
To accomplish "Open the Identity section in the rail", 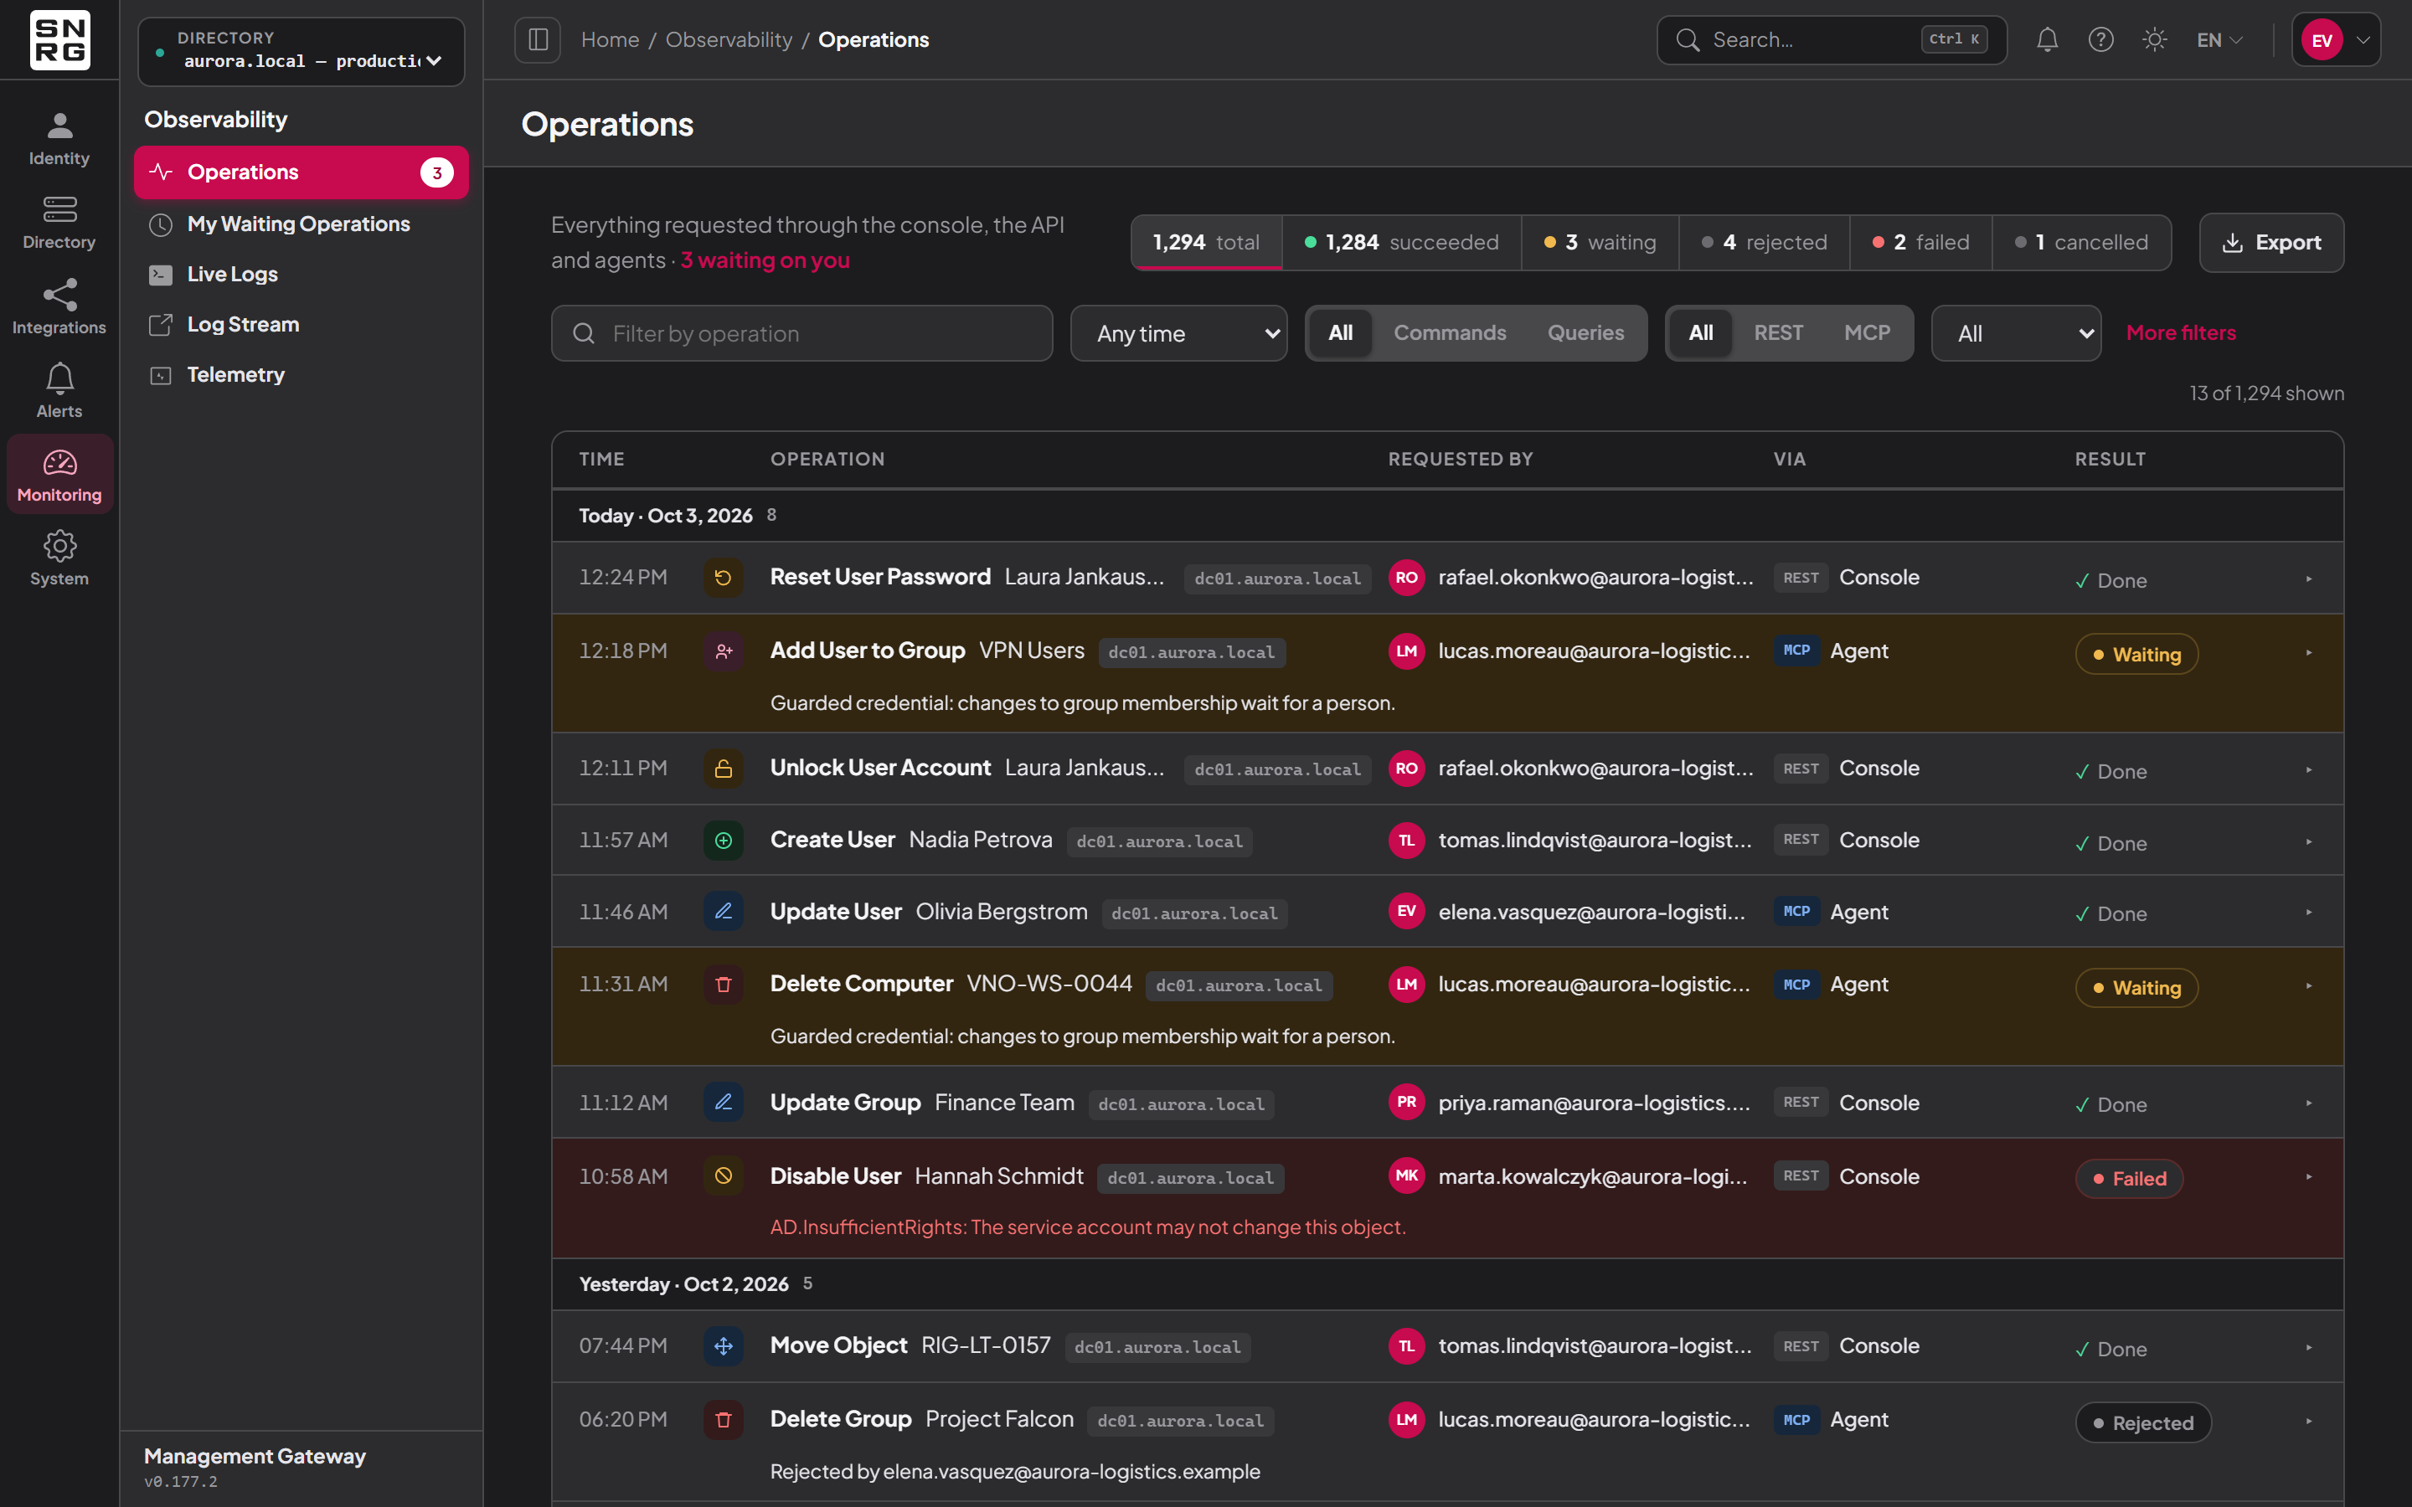I will 59,138.
